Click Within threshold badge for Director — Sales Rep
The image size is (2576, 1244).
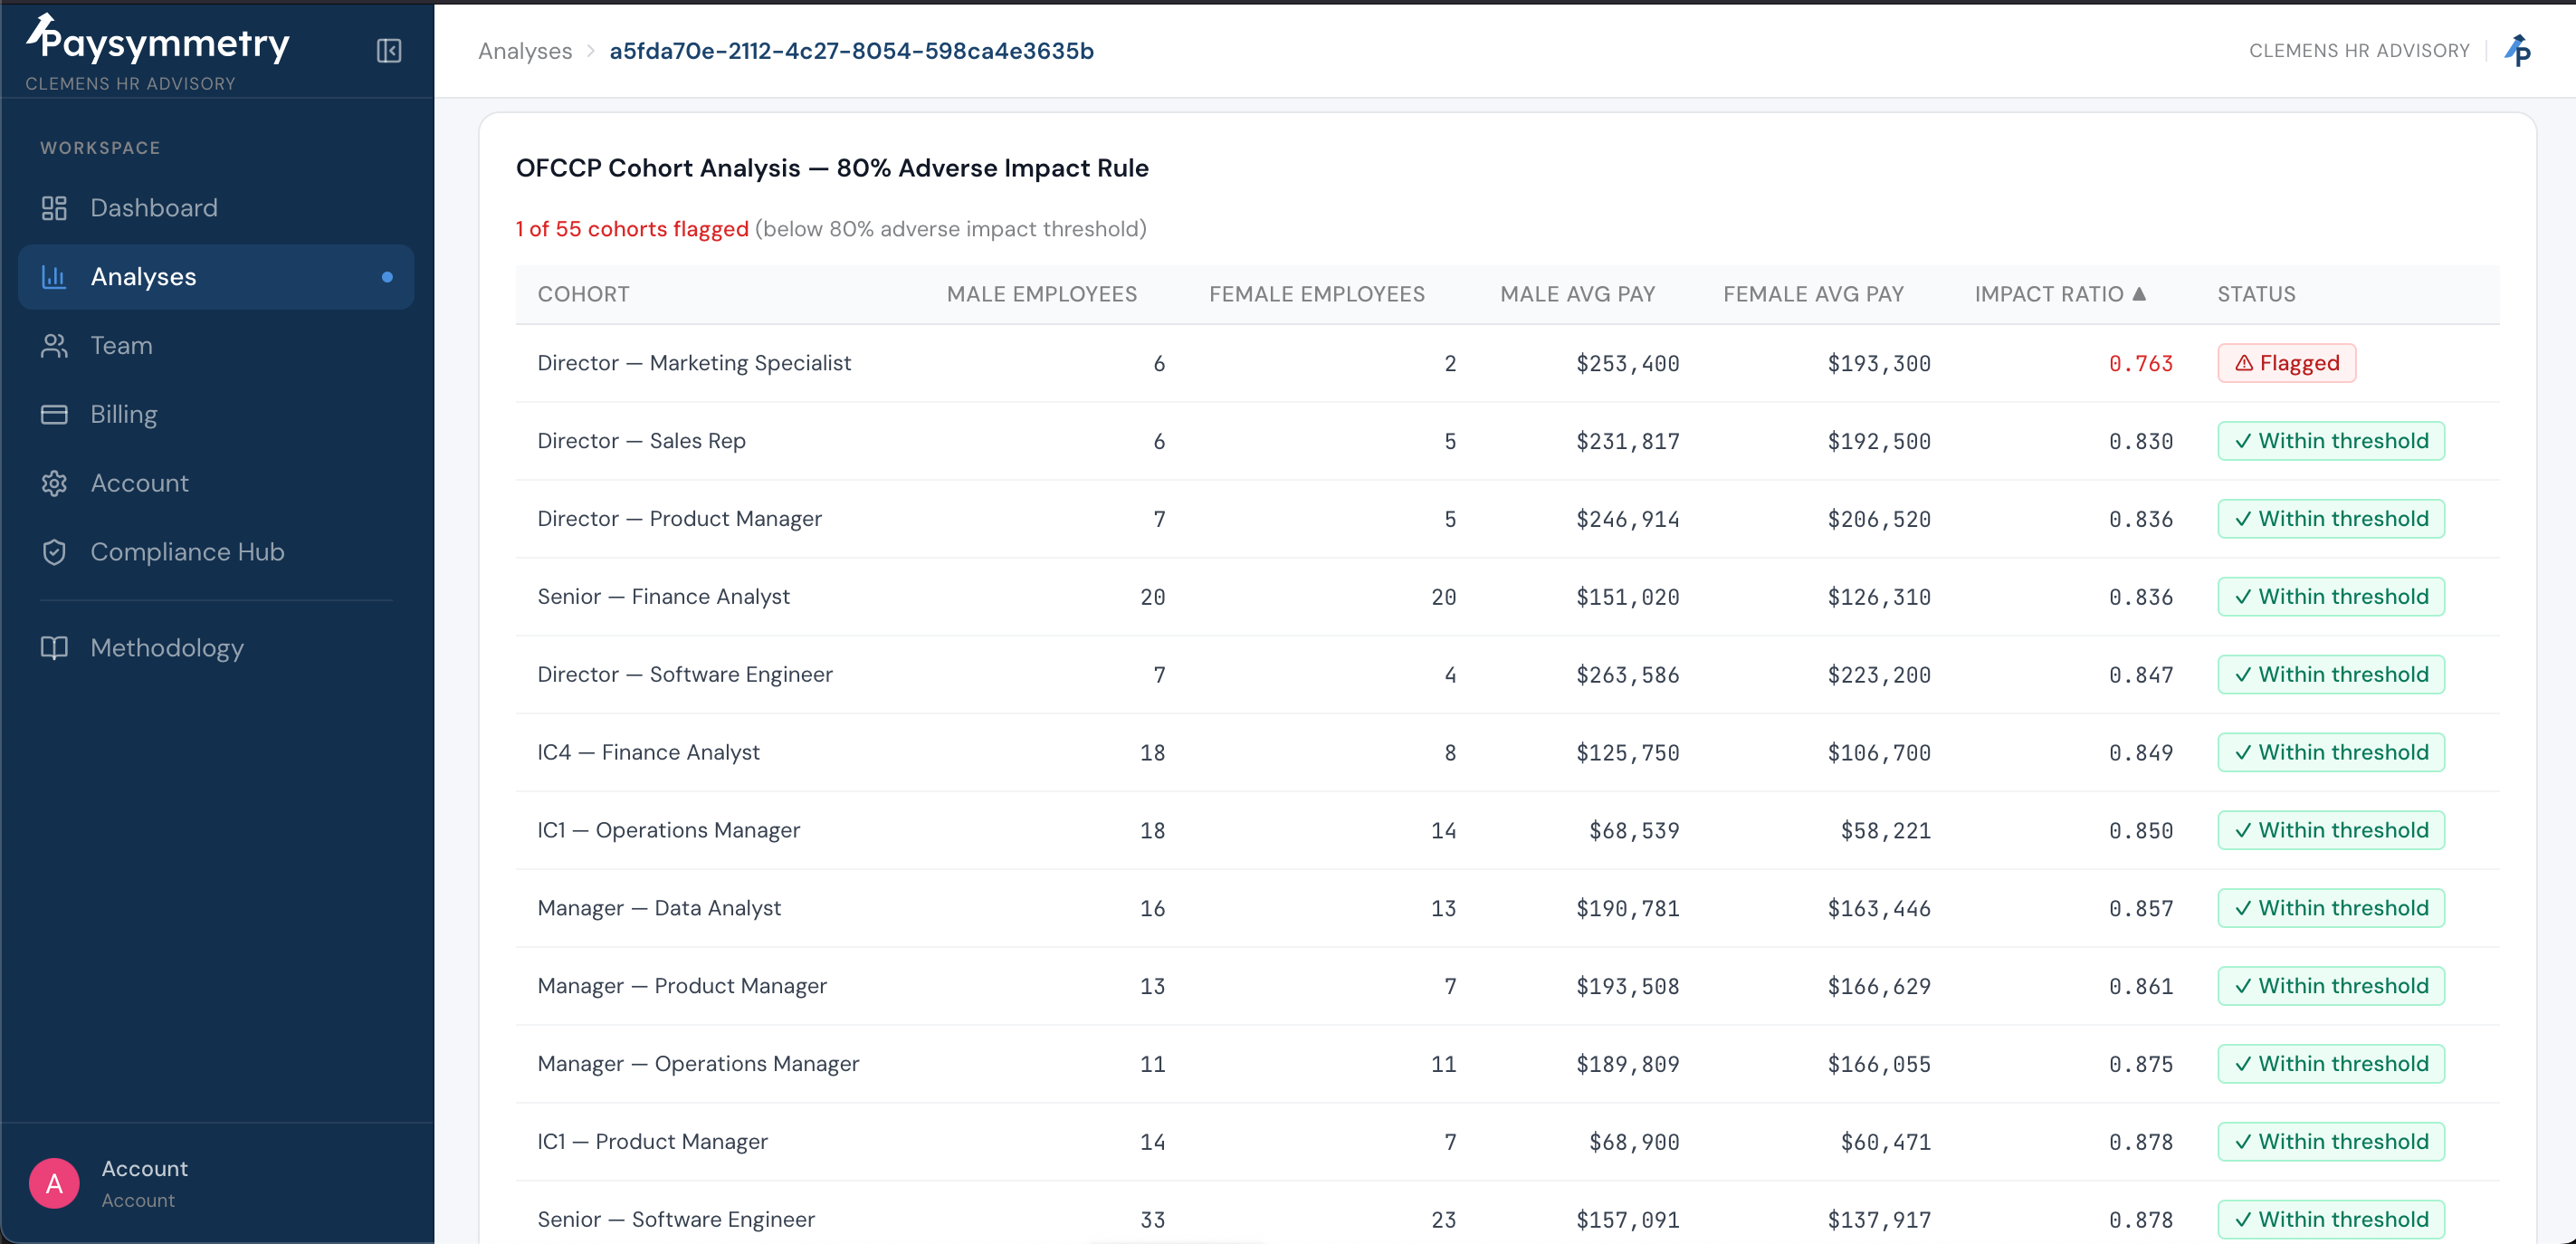2330,441
